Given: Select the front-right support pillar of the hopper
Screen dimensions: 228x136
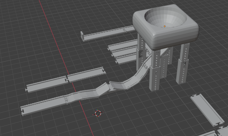Looking at the screenshot, I should (x=183, y=64).
